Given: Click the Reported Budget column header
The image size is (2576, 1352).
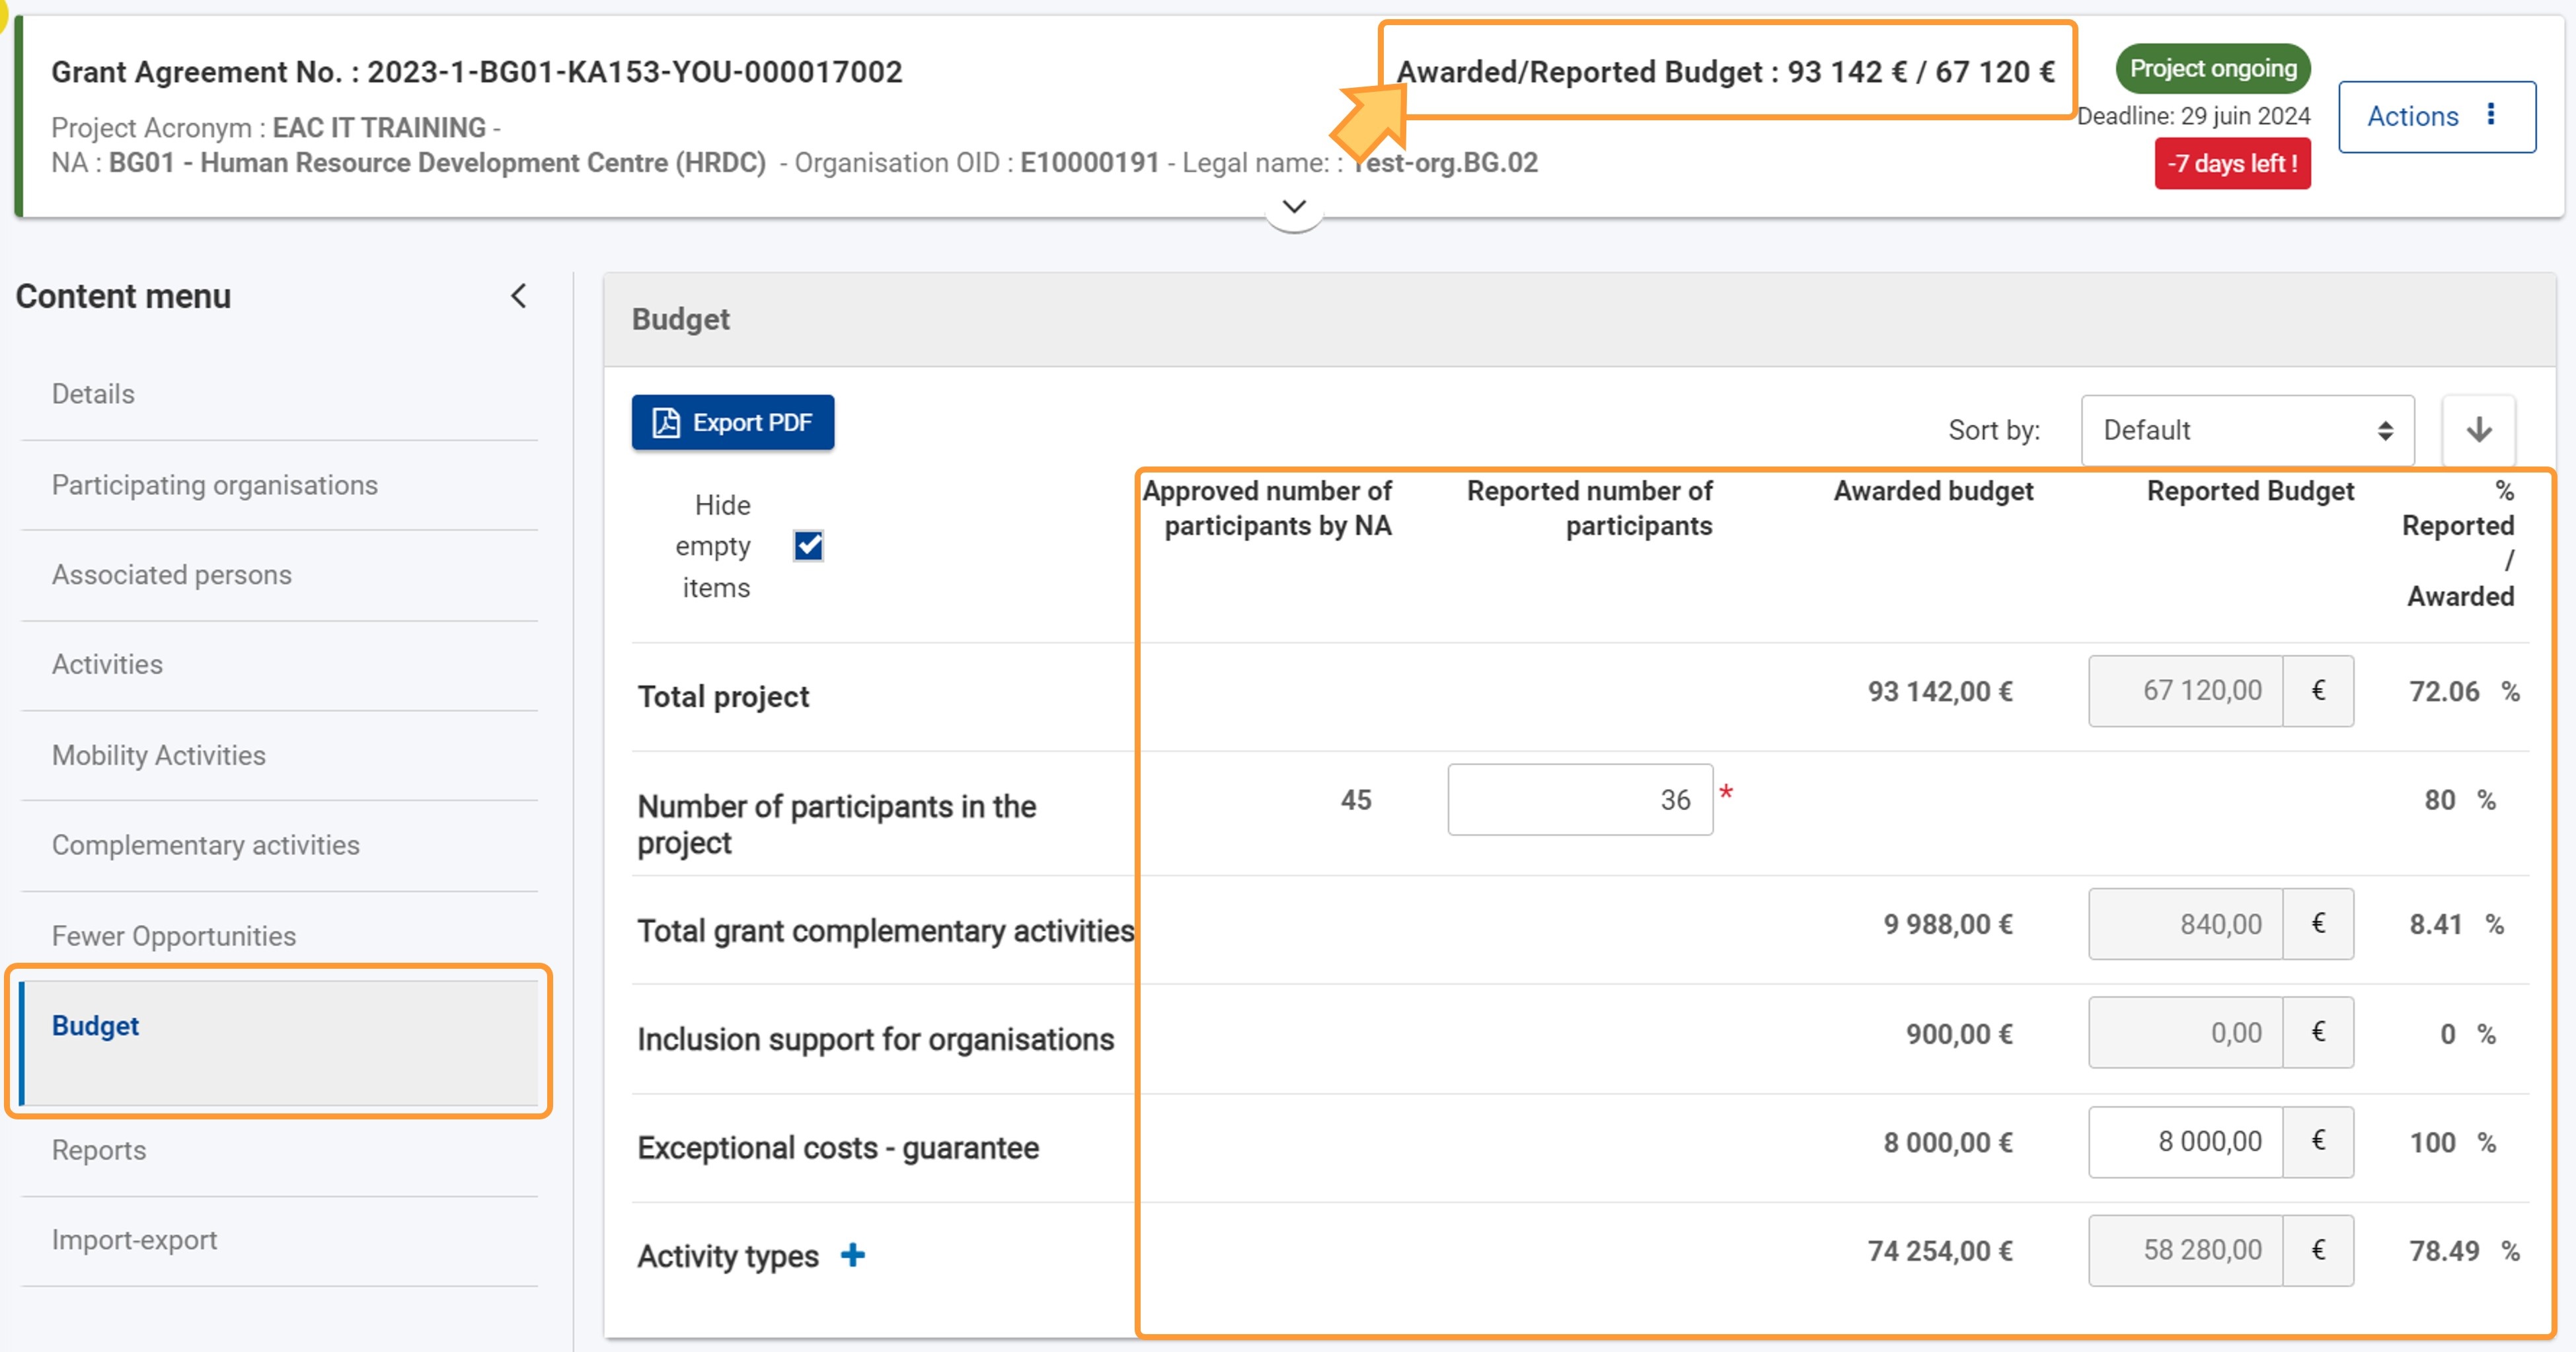Looking at the screenshot, I should click(x=2250, y=491).
